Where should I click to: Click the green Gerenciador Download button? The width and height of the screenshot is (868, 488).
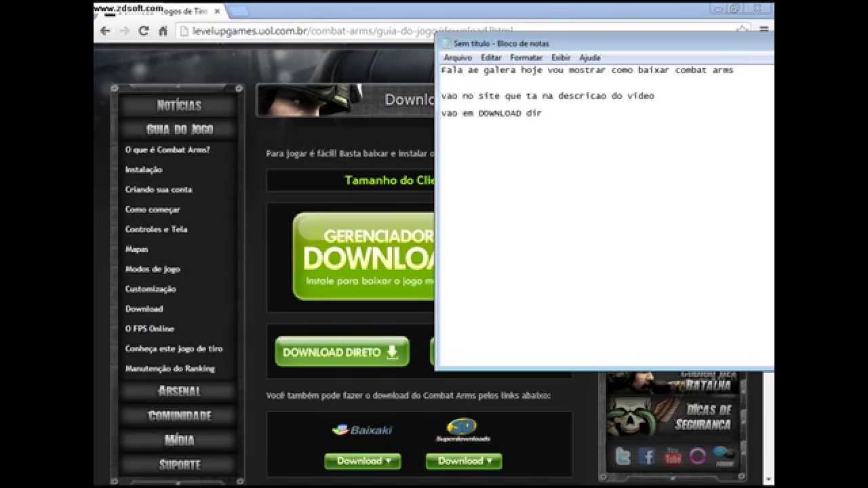(363, 256)
